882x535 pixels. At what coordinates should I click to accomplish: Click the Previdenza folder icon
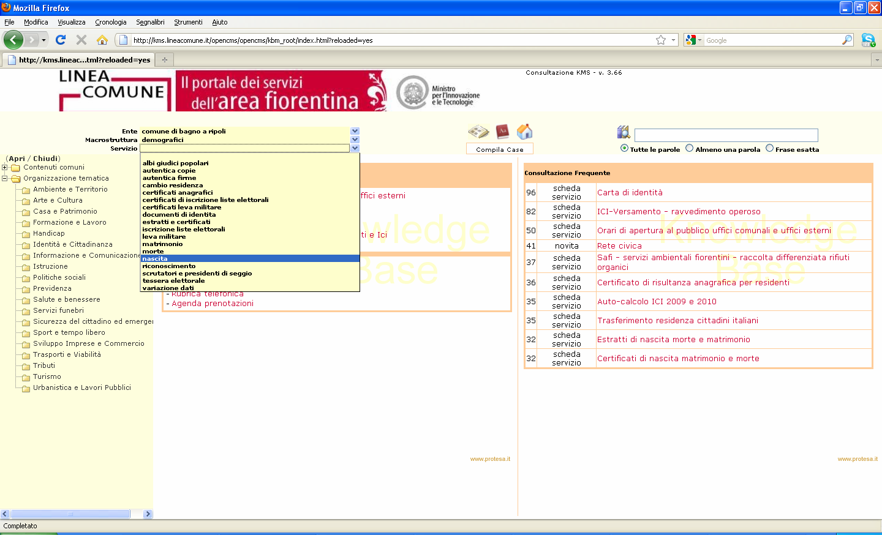(x=26, y=290)
